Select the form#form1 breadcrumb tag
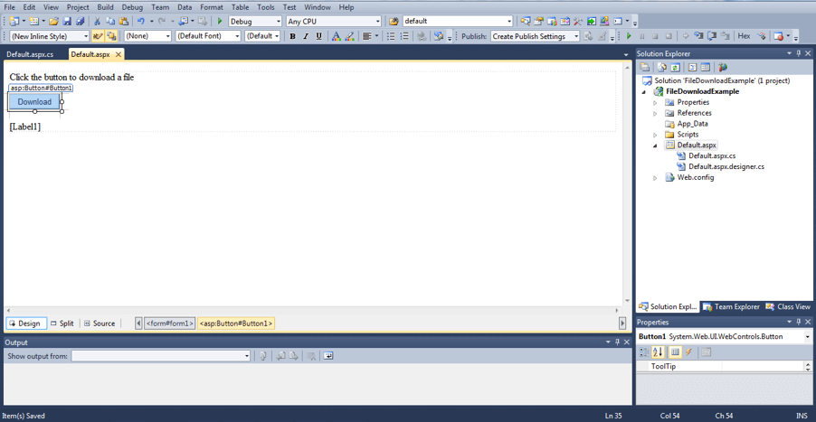Screen dimensions: 816x422 point(170,324)
